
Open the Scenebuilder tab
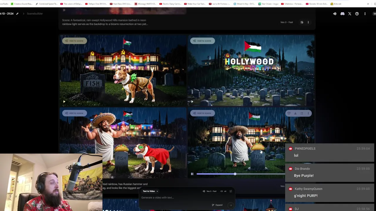point(35,14)
